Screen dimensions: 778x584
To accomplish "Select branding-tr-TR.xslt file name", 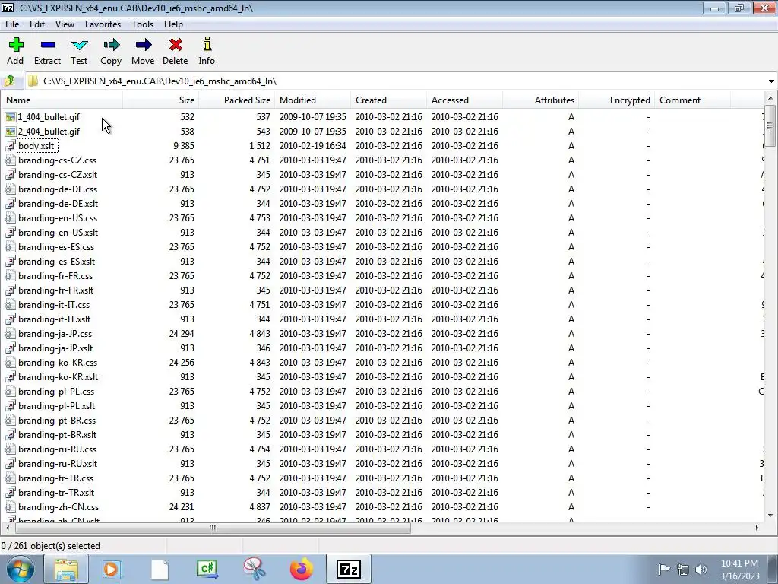I will click(56, 493).
